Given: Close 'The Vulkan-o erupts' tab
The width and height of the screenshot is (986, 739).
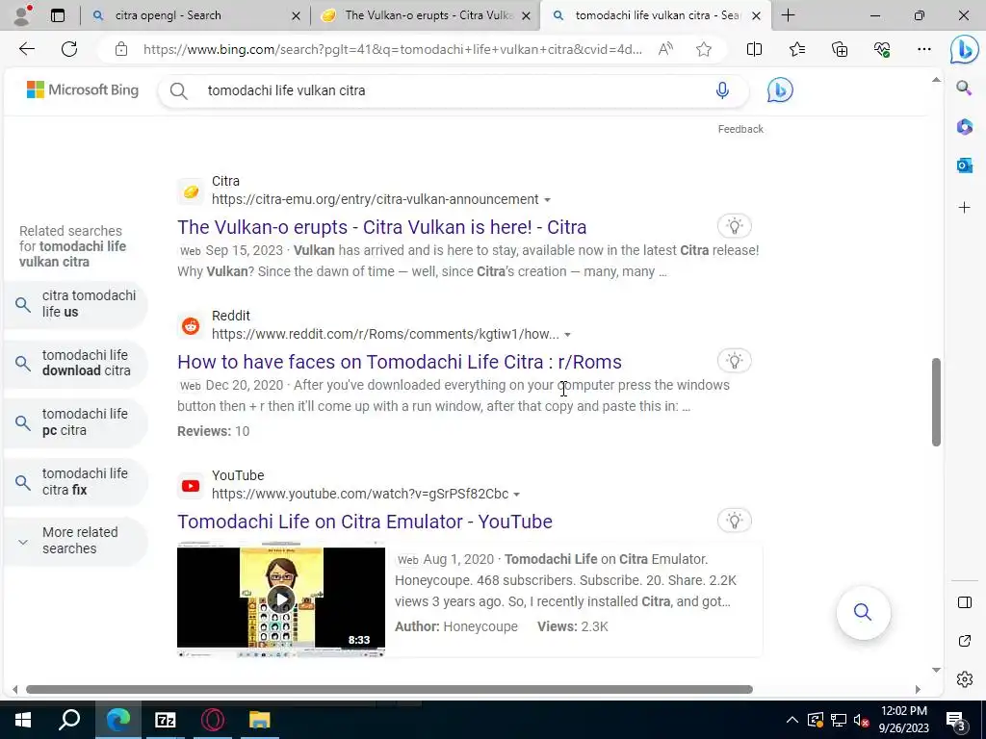Looking at the screenshot, I should [527, 15].
